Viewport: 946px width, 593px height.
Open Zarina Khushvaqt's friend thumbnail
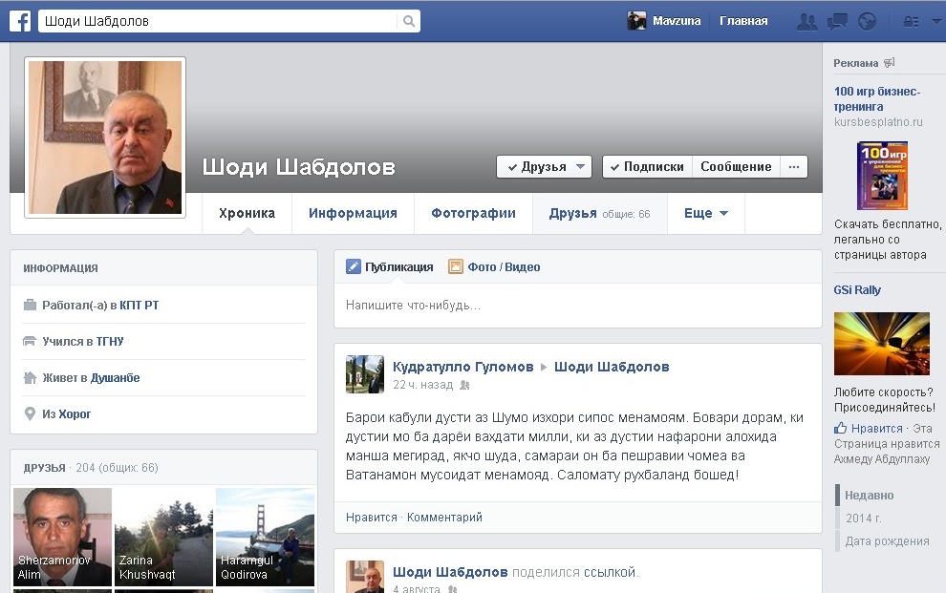[x=163, y=536]
